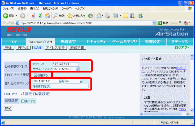Screen dimensions: 195x126
Task: Select the Internet/LAN tab
Action: click(40, 42)
